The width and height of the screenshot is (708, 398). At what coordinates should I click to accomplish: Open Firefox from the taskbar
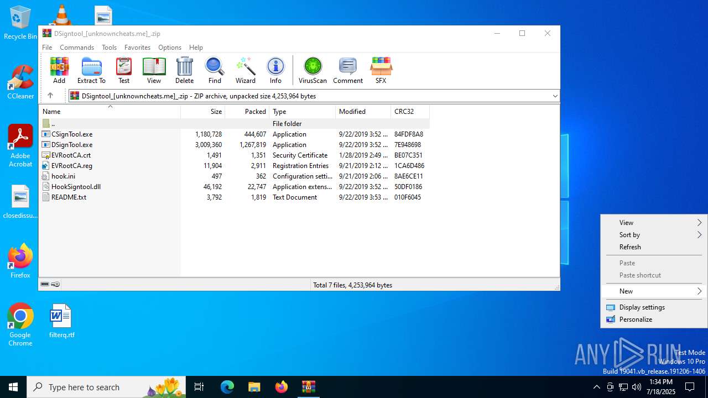coord(282,387)
